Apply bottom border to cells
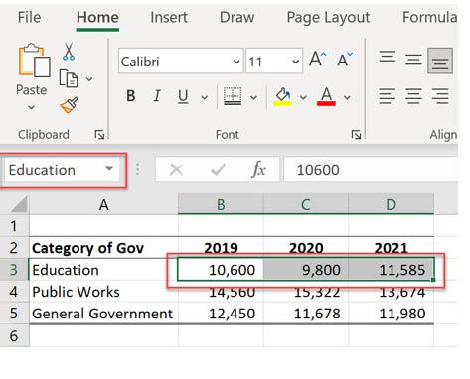 233,96
